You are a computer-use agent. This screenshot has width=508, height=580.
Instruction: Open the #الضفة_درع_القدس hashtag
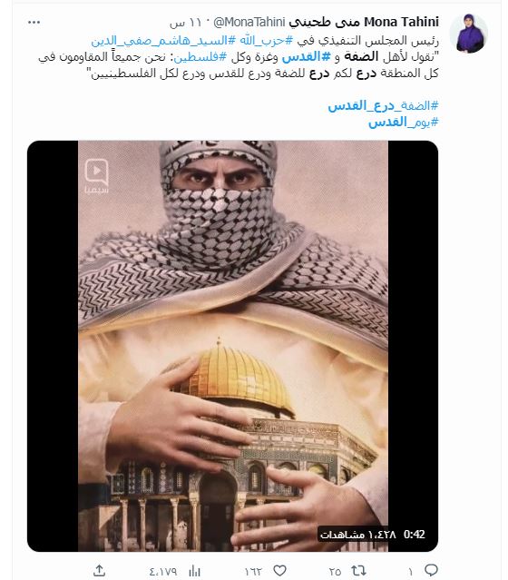point(383,106)
